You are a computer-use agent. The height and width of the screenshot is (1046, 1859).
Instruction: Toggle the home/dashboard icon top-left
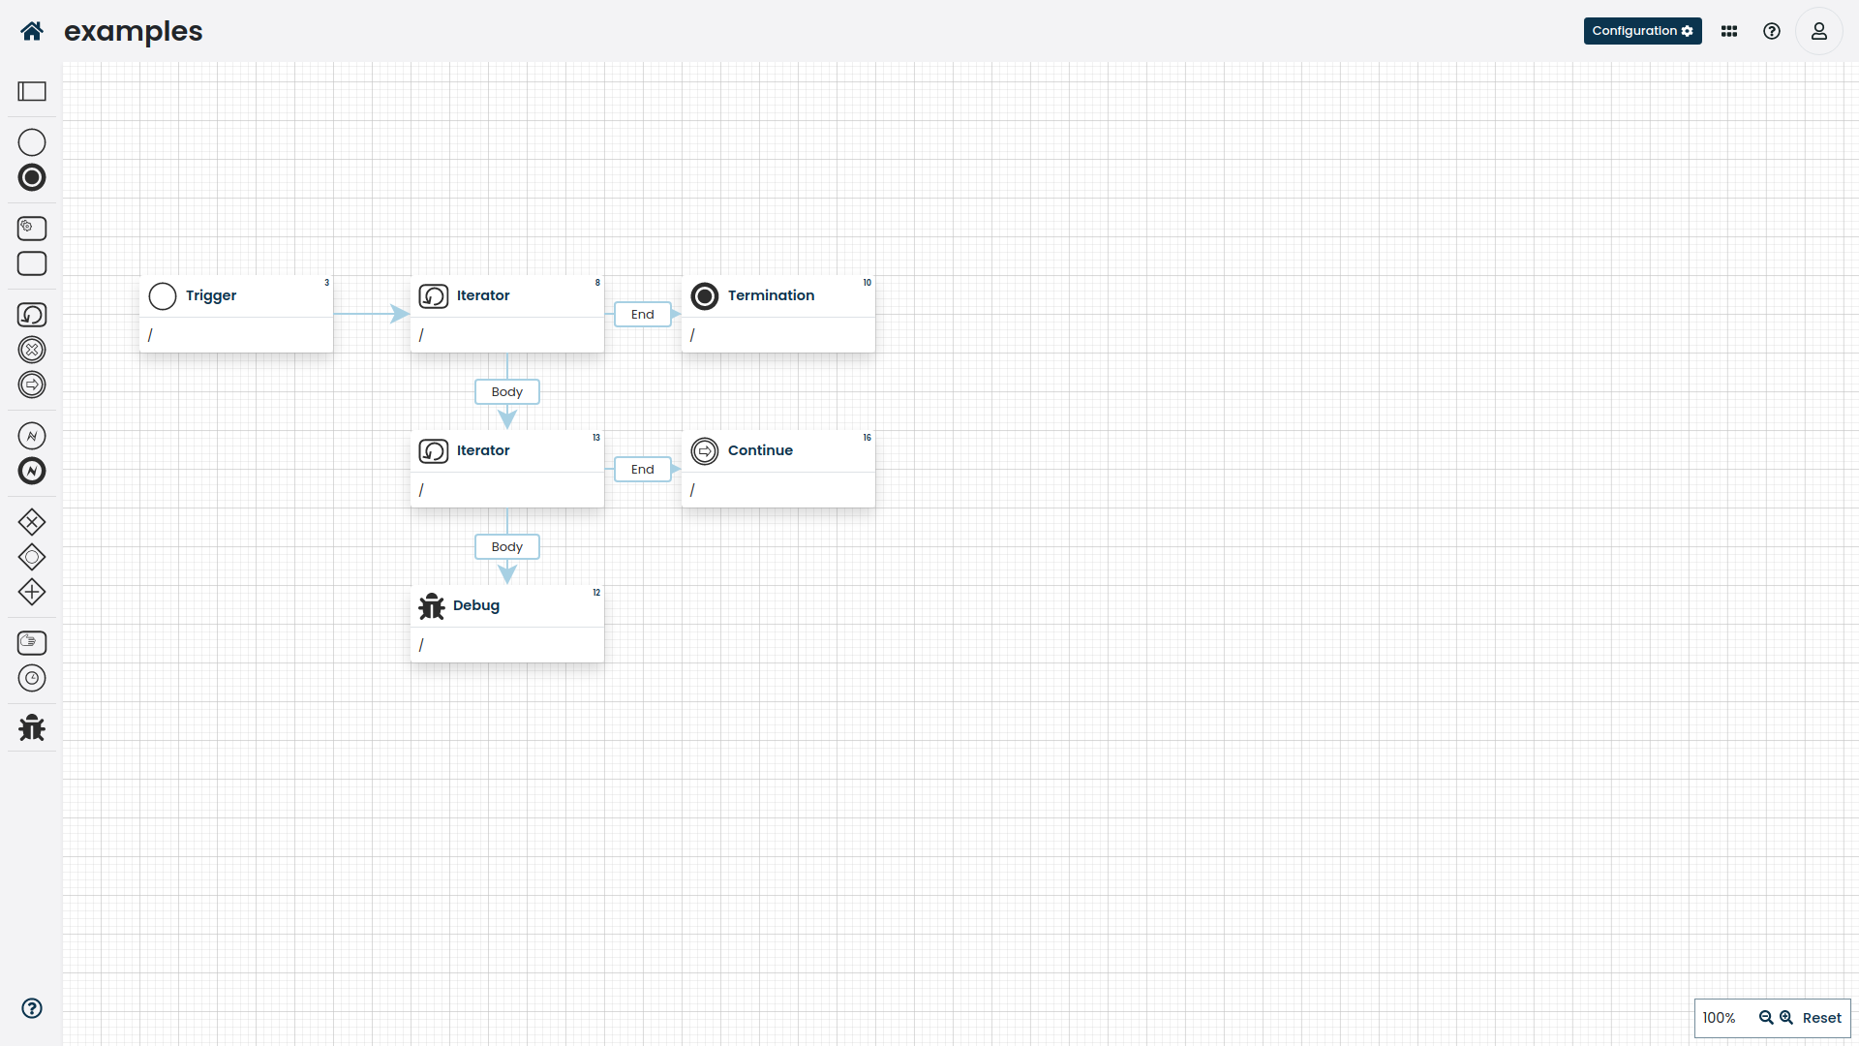(x=32, y=31)
